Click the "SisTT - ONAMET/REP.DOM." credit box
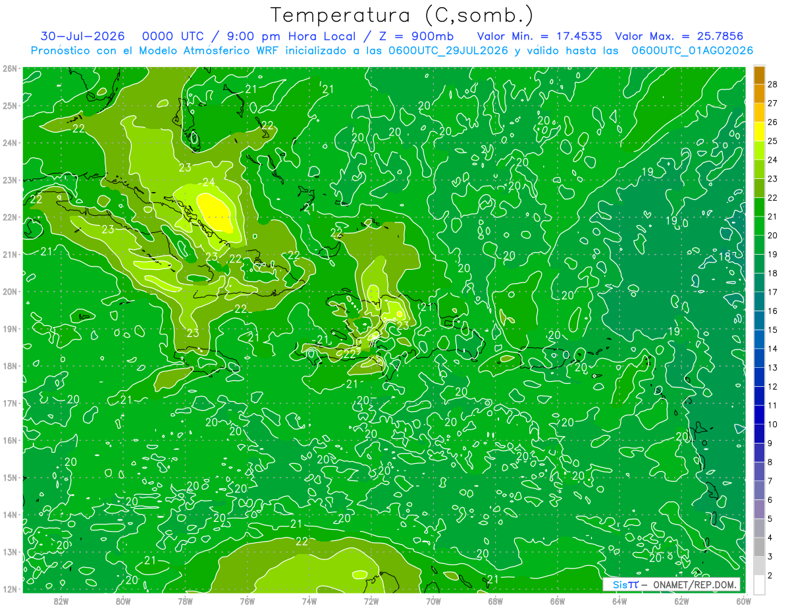 click(x=672, y=585)
